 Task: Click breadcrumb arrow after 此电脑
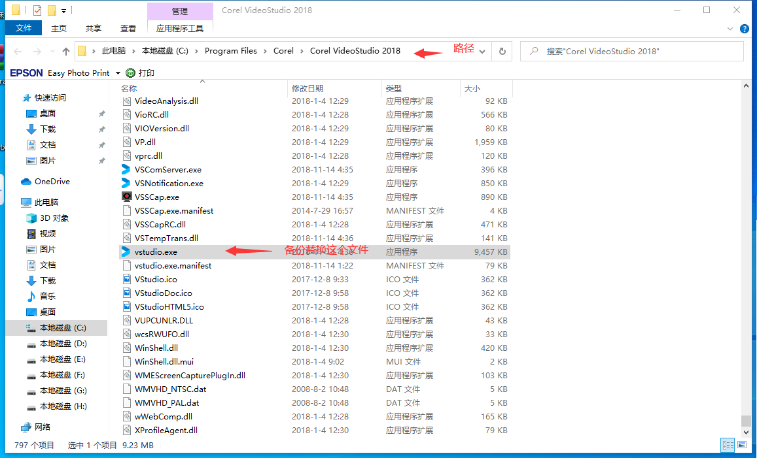coord(133,51)
